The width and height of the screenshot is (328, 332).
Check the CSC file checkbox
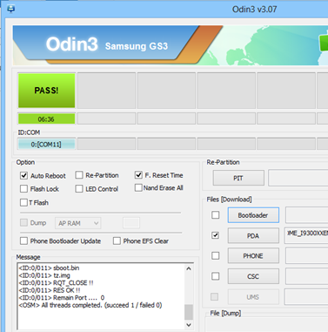215,276
